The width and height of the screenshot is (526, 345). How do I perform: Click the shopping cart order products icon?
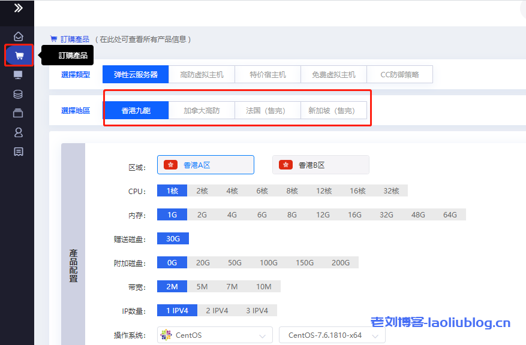pyautogui.click(x=19, y=56)
